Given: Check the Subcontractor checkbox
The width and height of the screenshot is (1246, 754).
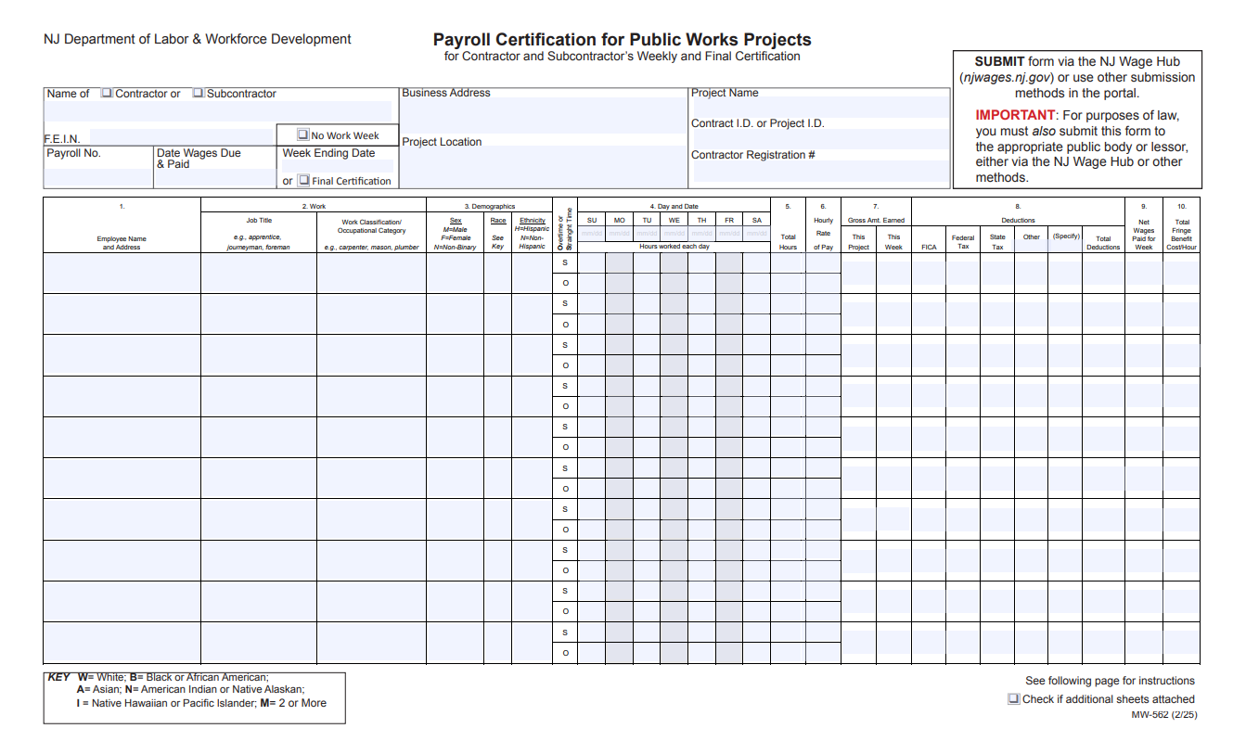Looking at the screenshot, I should point(199,94).
